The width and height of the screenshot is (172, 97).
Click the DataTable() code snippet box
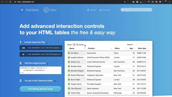click(x=41, y=70)
